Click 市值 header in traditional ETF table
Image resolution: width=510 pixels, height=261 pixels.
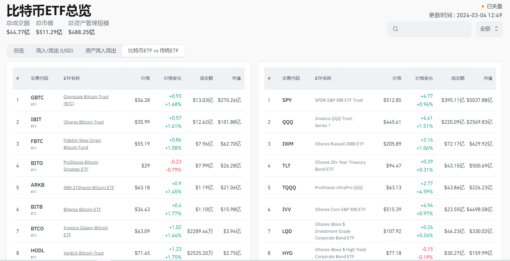point(488,78)
